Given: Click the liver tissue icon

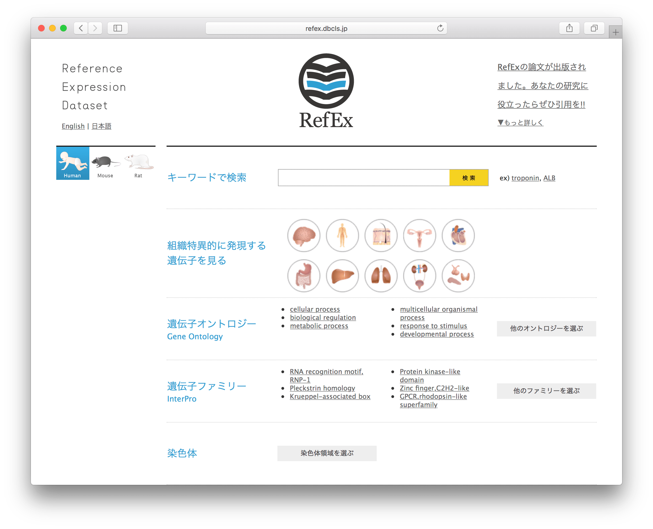Looking at the screenshot, I should pos(342,276).
